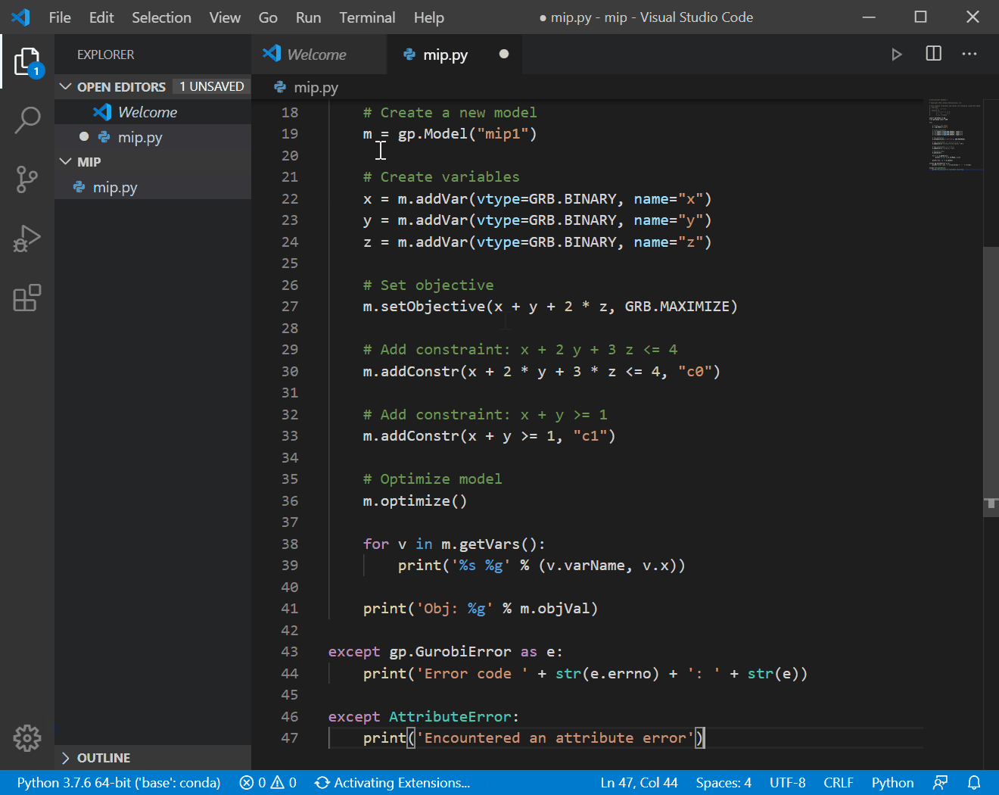The height and width of the screenshot is (795, 999).
Task: Open the Run and Debug view
Action: [27, 238]
